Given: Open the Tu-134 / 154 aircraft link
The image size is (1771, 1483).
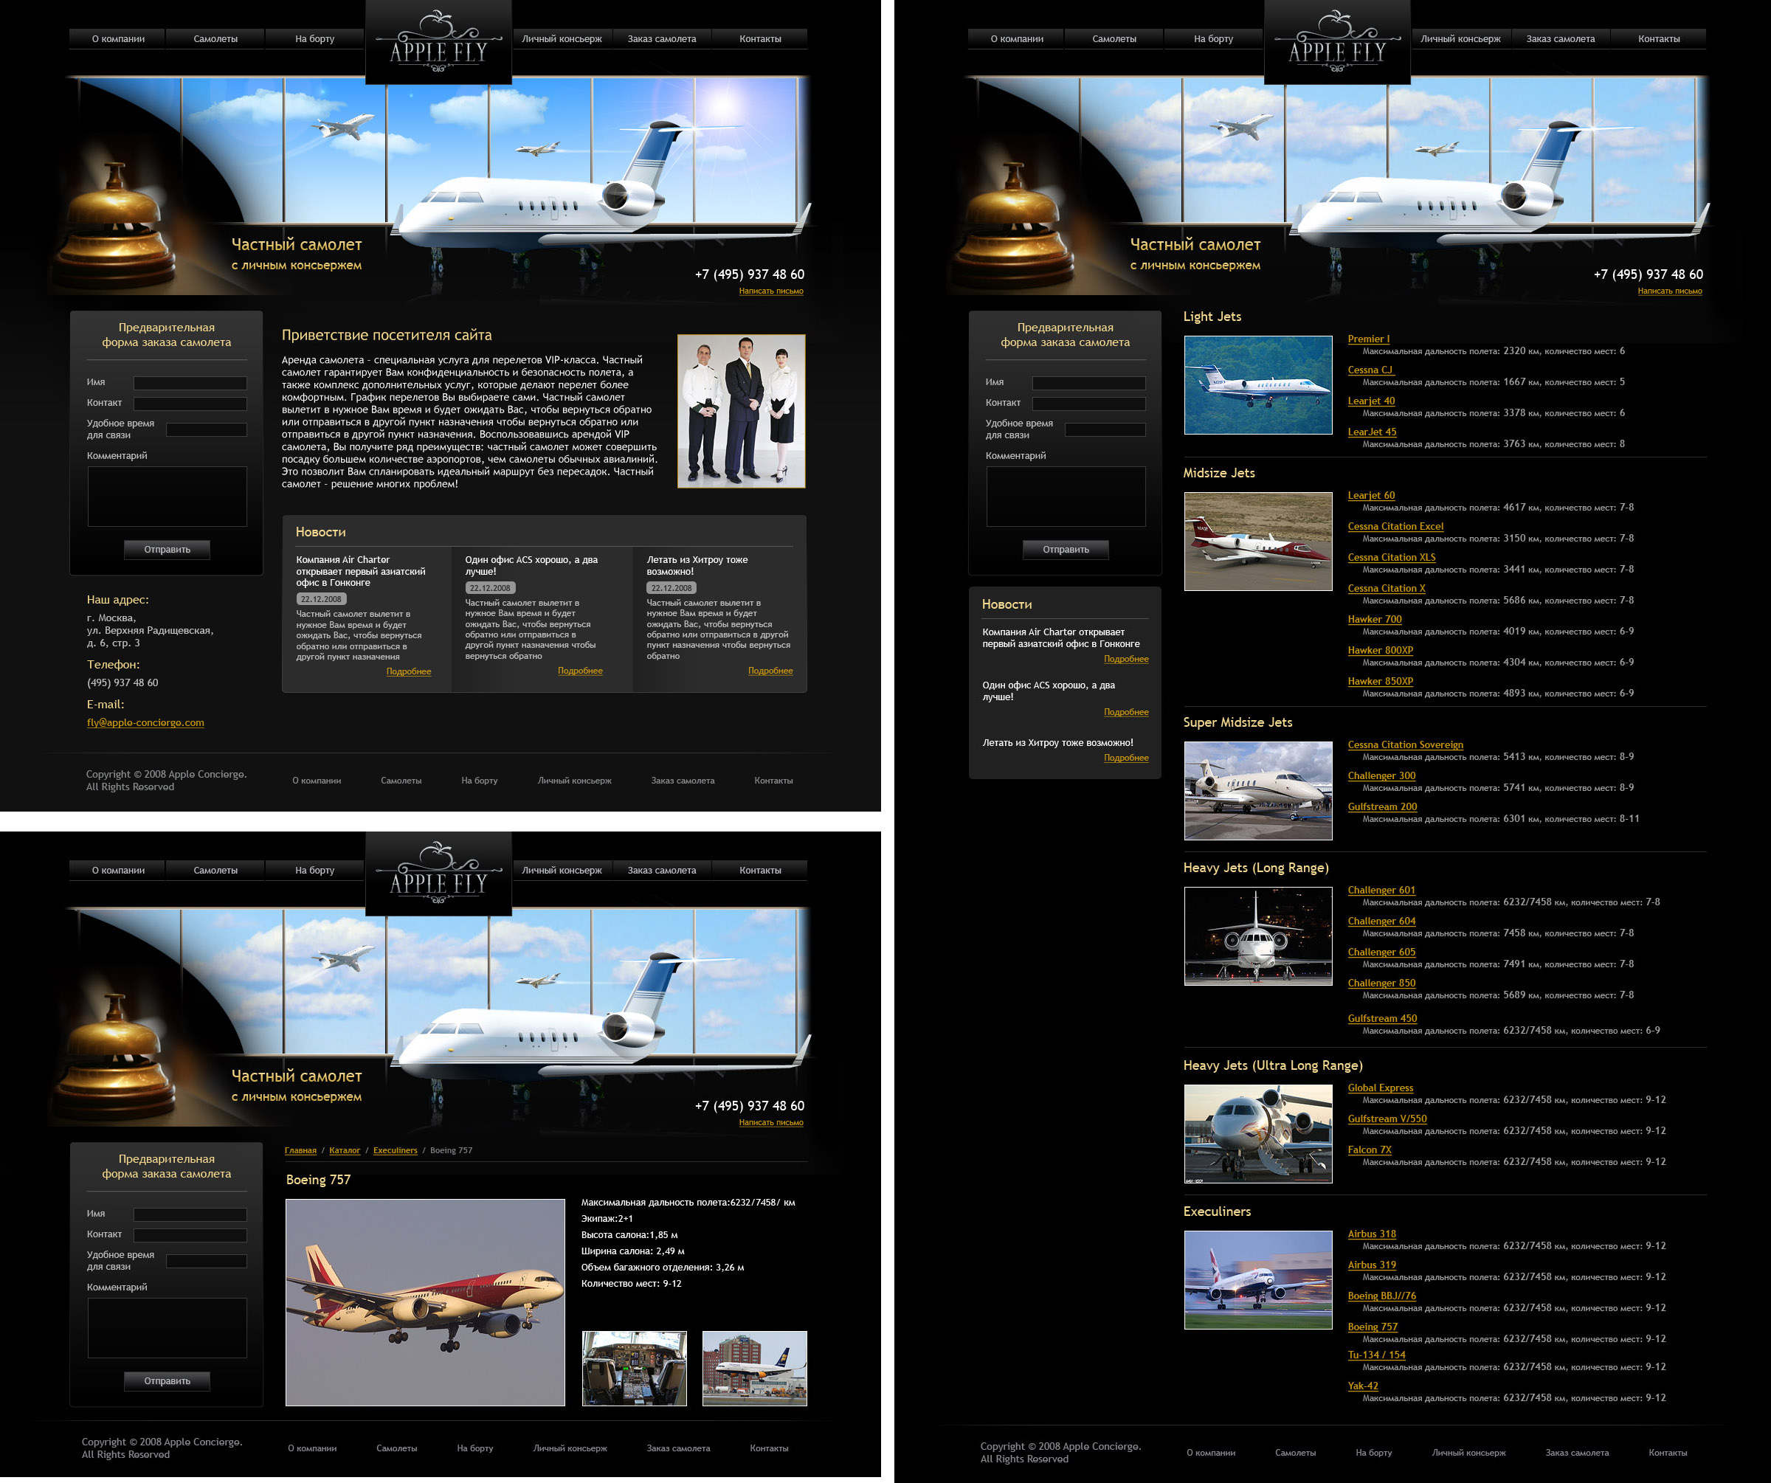Looking at the screenshot, I should point(1375,1355).
